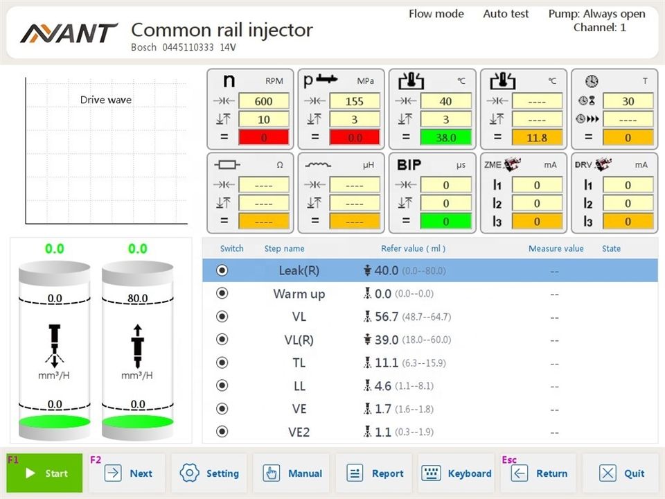Click the clock timer icon

(592, 80)
